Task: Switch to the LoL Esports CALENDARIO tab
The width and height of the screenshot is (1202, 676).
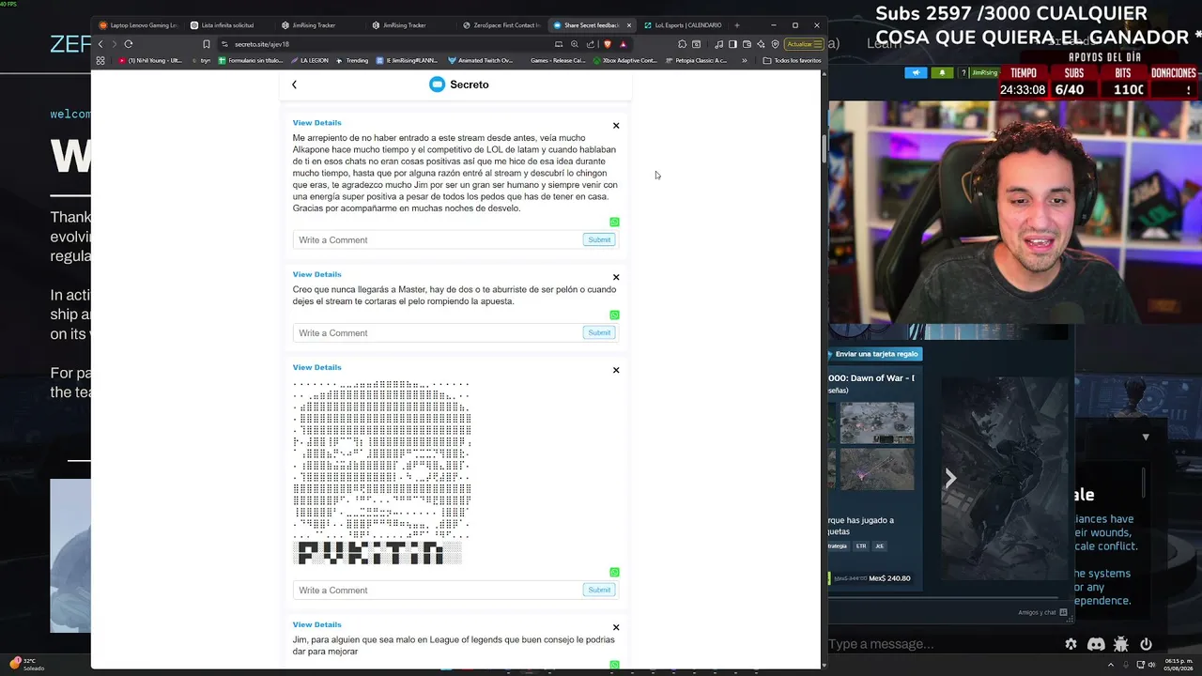Action: (683, 25)
